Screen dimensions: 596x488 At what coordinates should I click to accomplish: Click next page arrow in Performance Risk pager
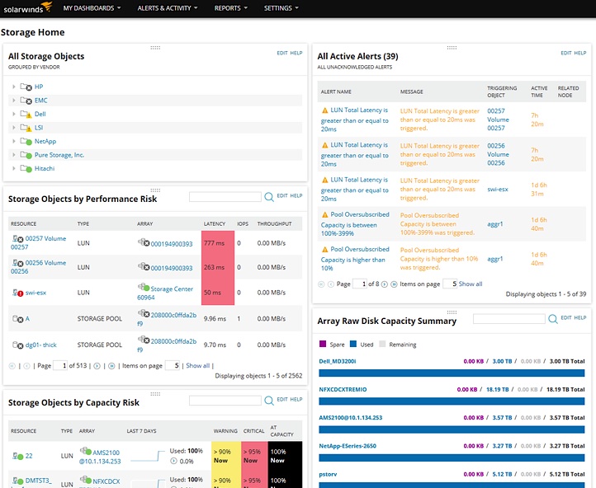click(98, 365)
